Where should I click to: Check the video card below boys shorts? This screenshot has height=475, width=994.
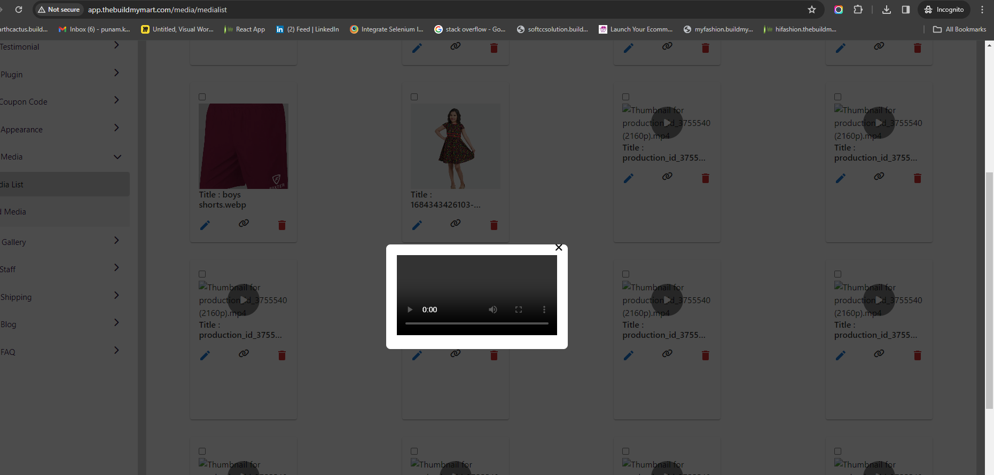click(x=202, y=274)
